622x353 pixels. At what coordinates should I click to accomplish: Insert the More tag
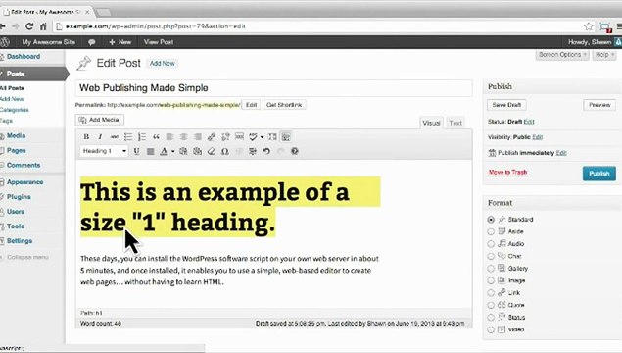[x=239, y=137]
